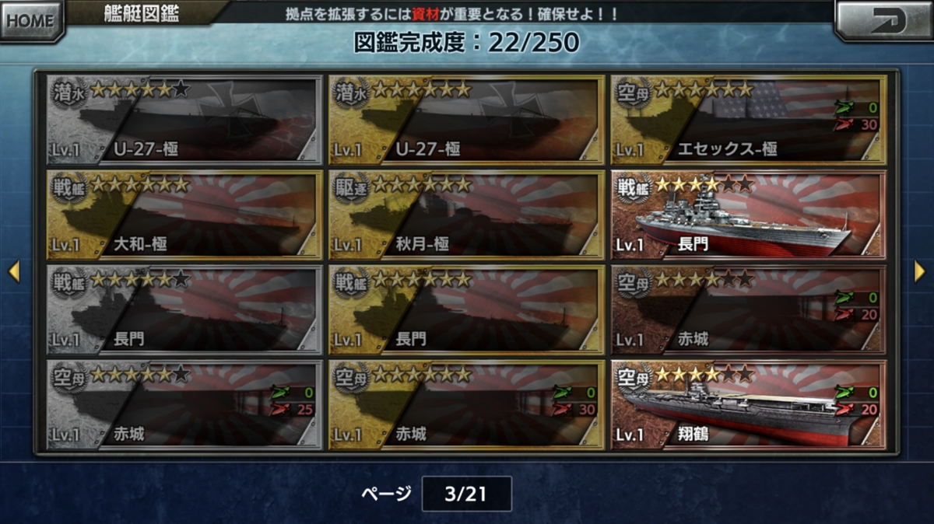Image resolution: width=934 pixels, height=524 pixels.
Task: Select the bronze 赤城 carrier card
Action: [748, 310]
